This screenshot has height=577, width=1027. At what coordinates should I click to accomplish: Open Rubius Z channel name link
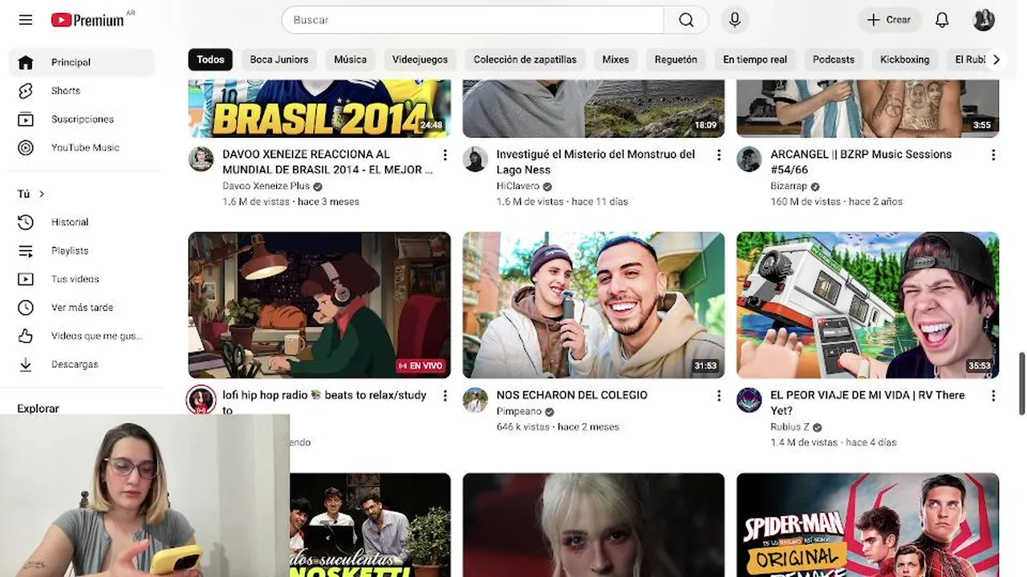790,427
